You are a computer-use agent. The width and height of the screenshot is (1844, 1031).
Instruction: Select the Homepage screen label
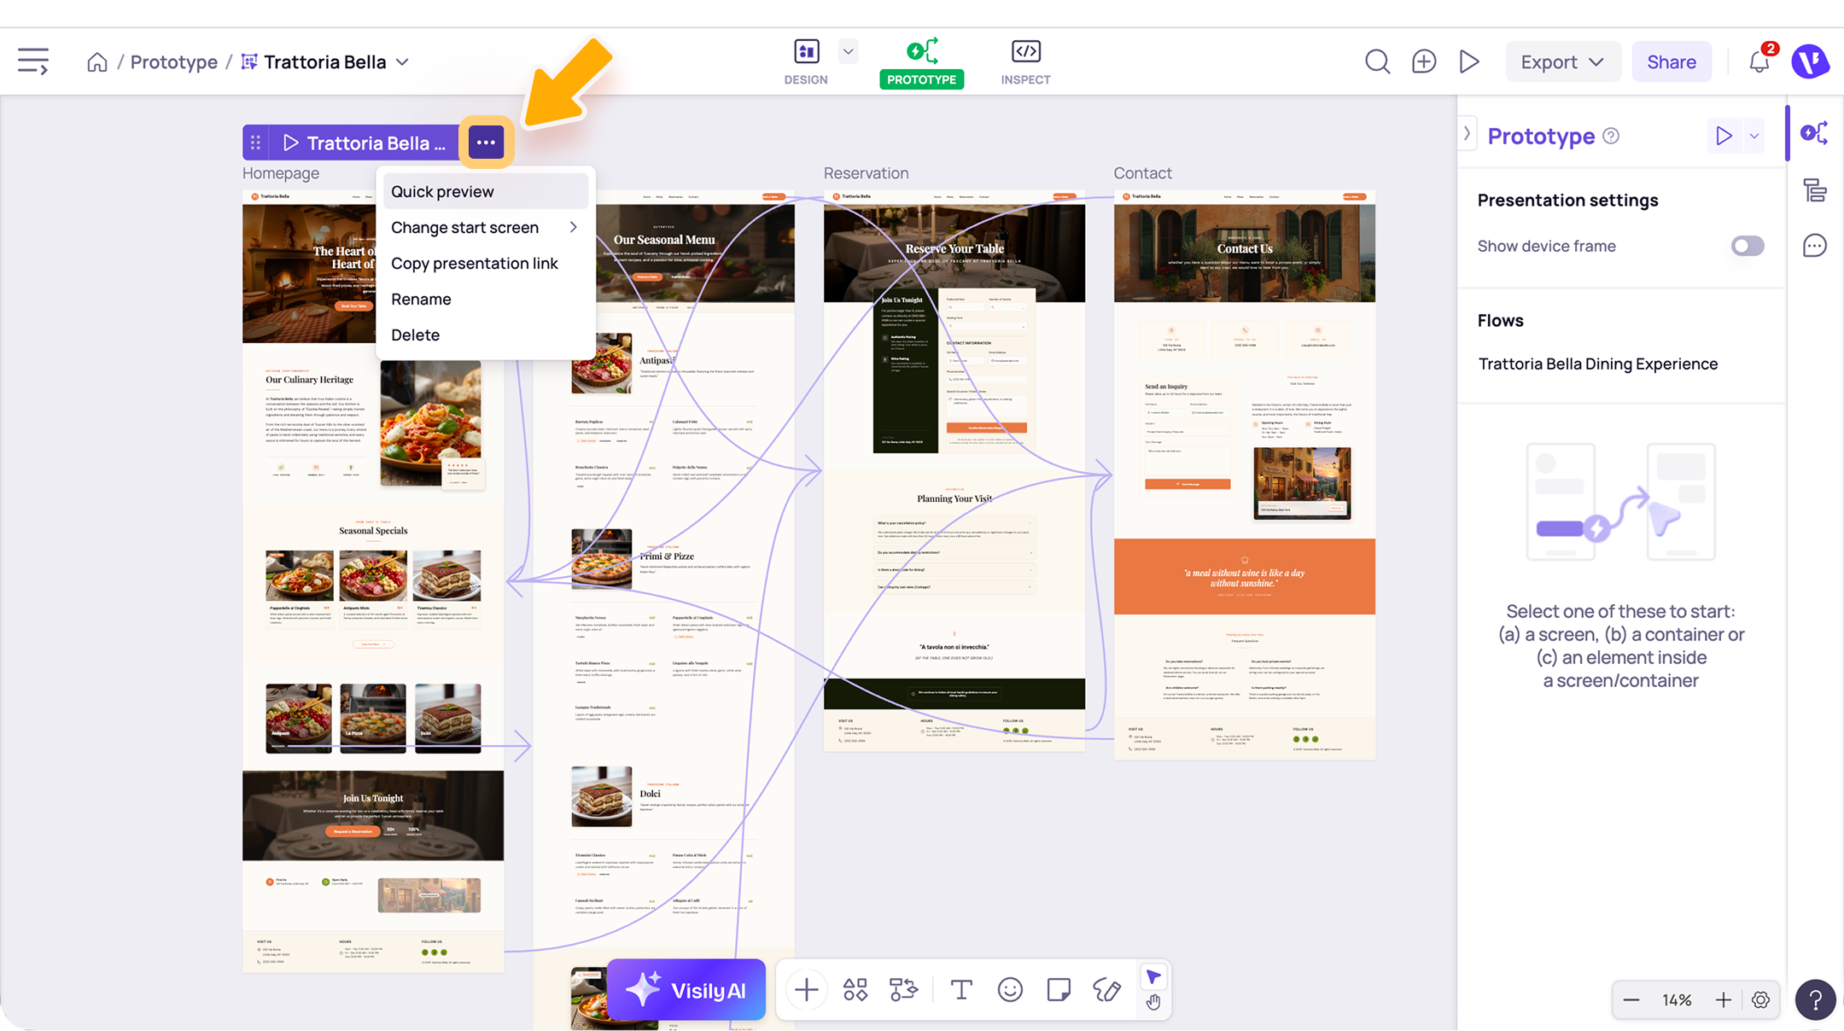[281, 173]
